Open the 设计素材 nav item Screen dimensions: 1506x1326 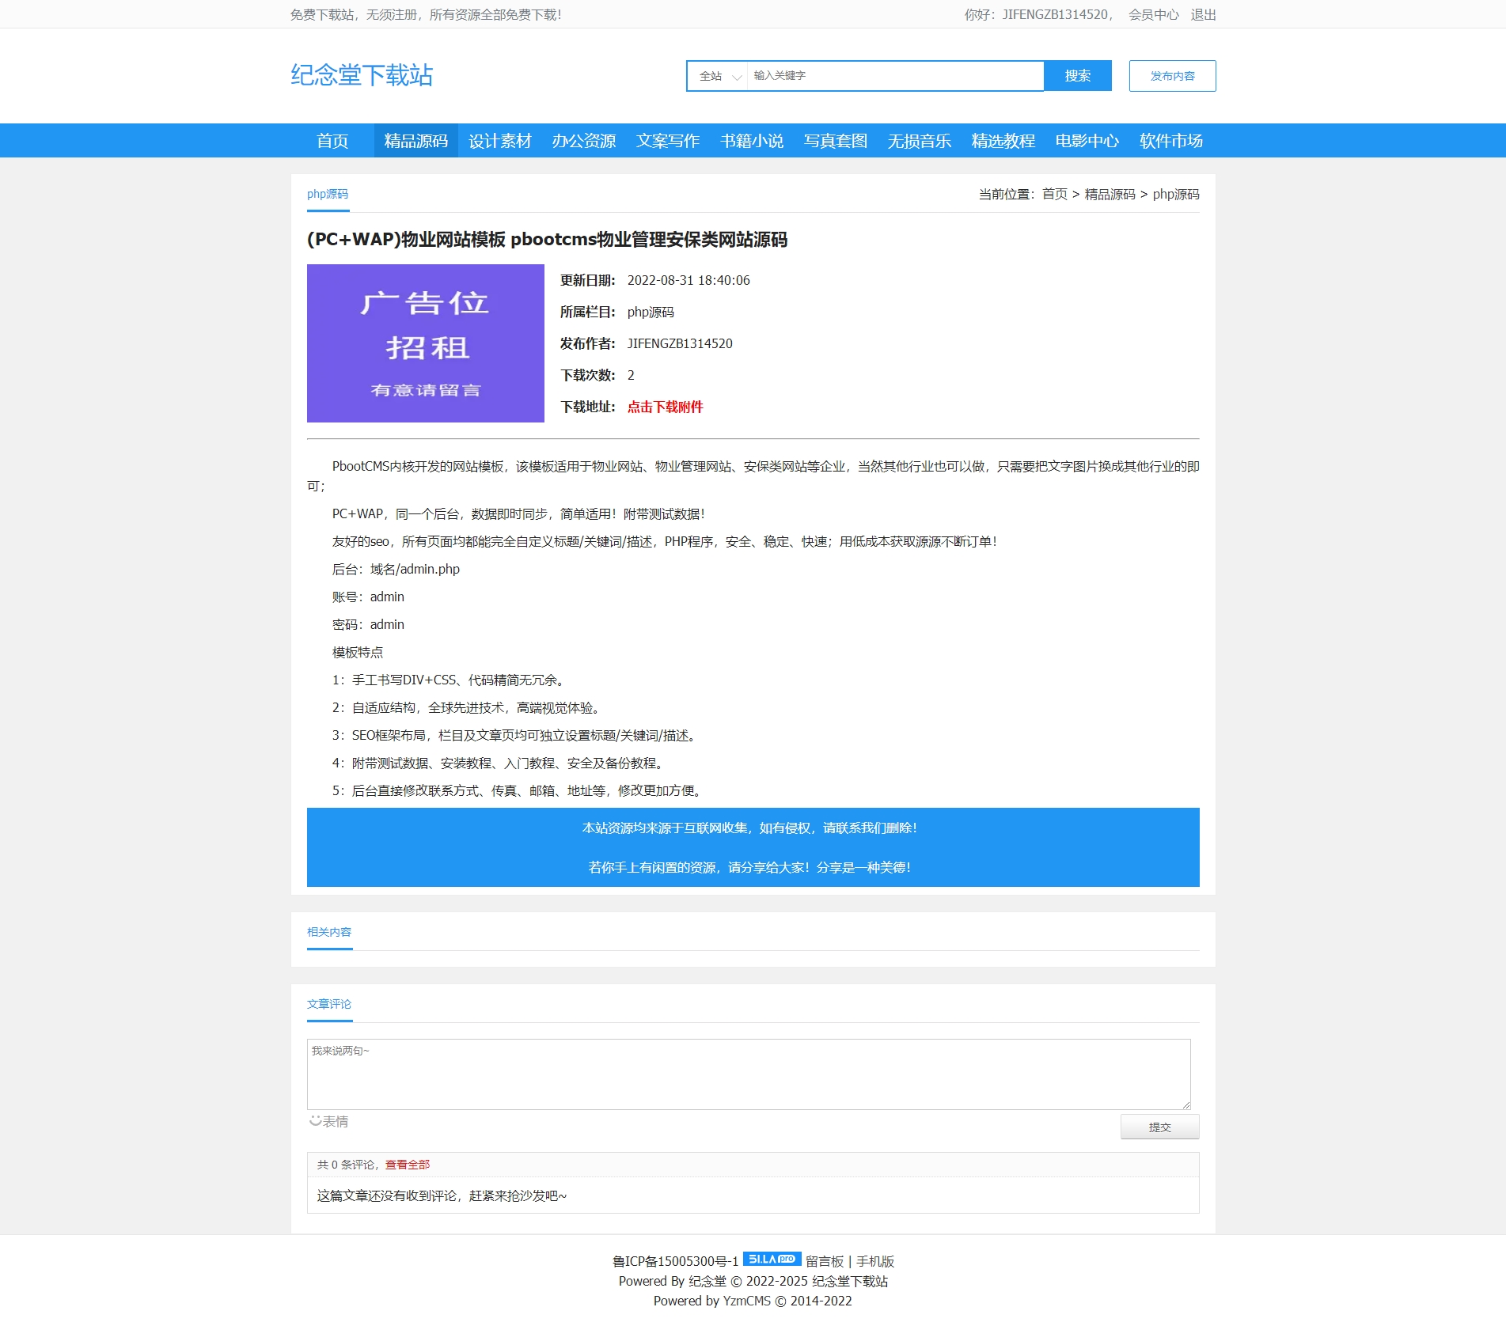pyautogui.click(x=500, y=141)
